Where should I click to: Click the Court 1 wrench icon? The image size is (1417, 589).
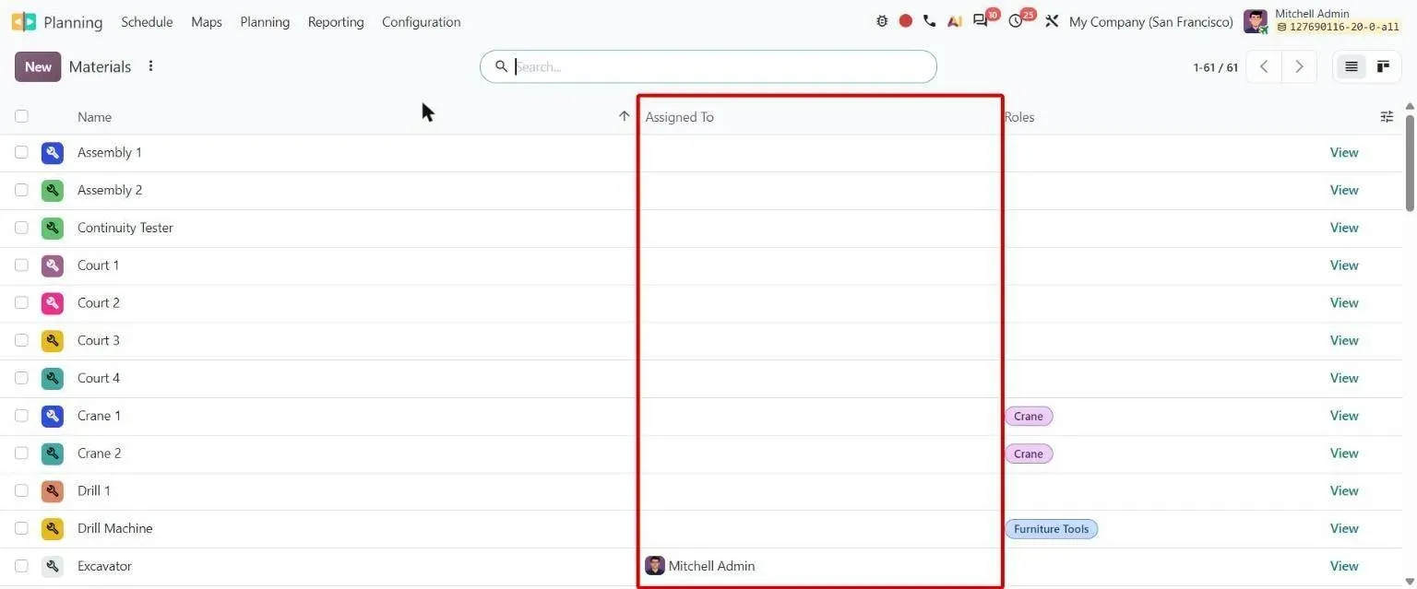(x=53, y=265)
